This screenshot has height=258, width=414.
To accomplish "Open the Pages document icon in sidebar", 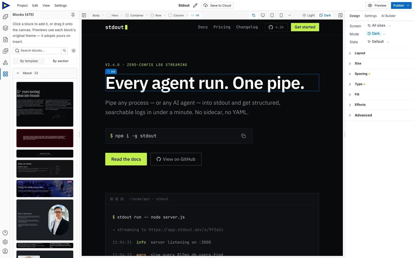I will [5, 39].
